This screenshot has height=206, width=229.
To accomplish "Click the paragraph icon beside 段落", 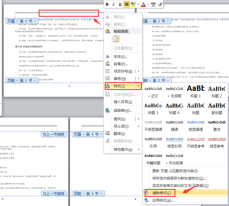I will pyautogui.click(x=108, y=64).
